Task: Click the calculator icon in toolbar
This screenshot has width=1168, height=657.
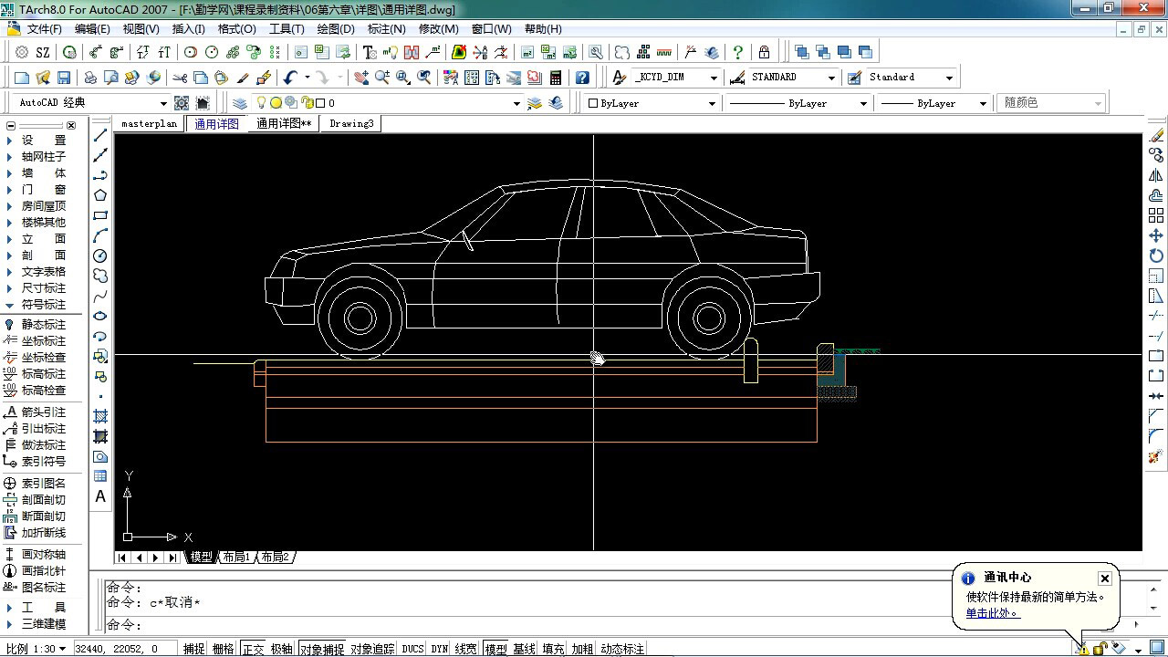Action: (x=555, y=78)
